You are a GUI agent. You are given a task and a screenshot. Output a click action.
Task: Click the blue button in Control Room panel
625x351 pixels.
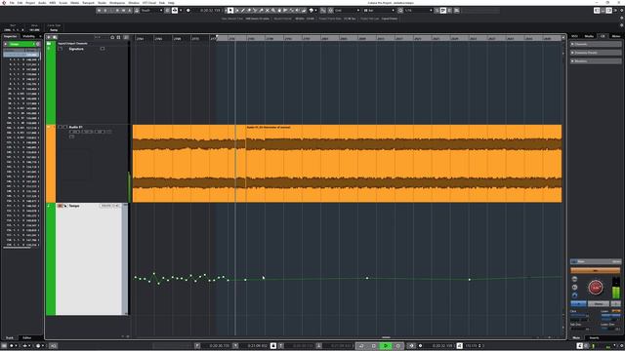point(578,303)
